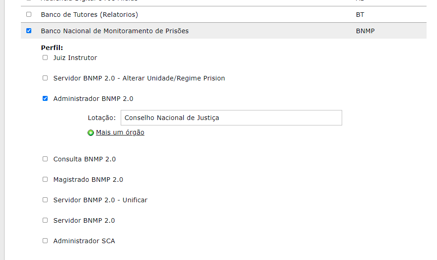Screen dimensions: 437x260
Task: Toggle the Administrador SCA checkbox
Action: 45,240
